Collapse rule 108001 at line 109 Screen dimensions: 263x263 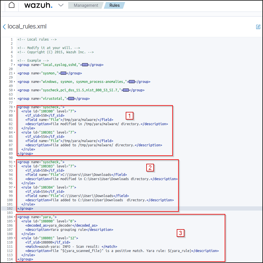[x=14, y=238]
